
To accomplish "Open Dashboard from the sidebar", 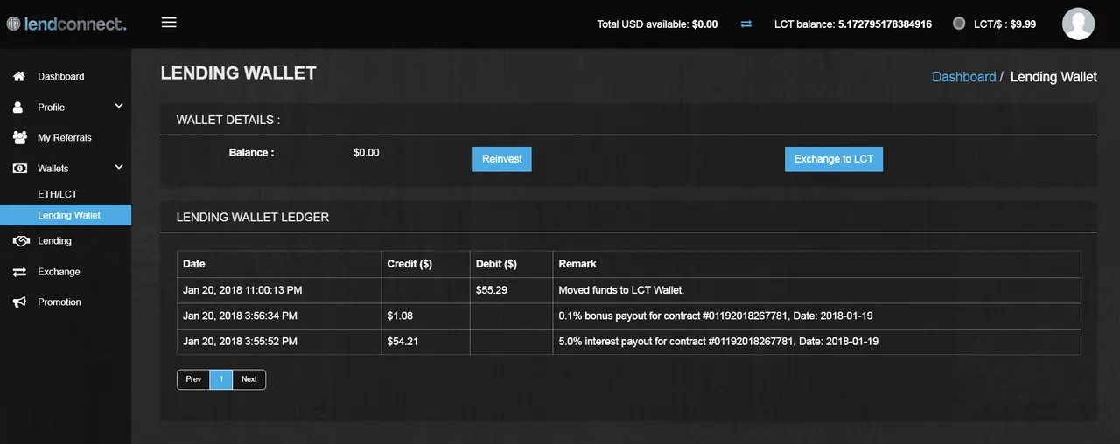I will coord(61,77).
